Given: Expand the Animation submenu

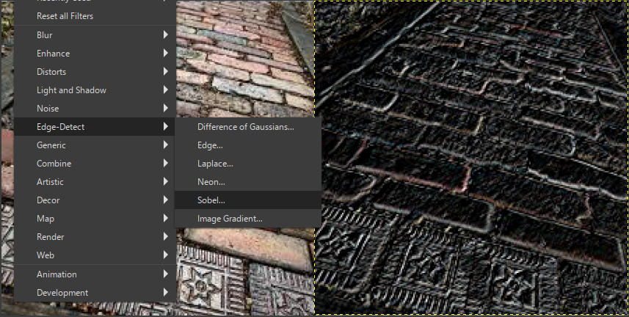Looking at the screenshot, I should (57, 274).
